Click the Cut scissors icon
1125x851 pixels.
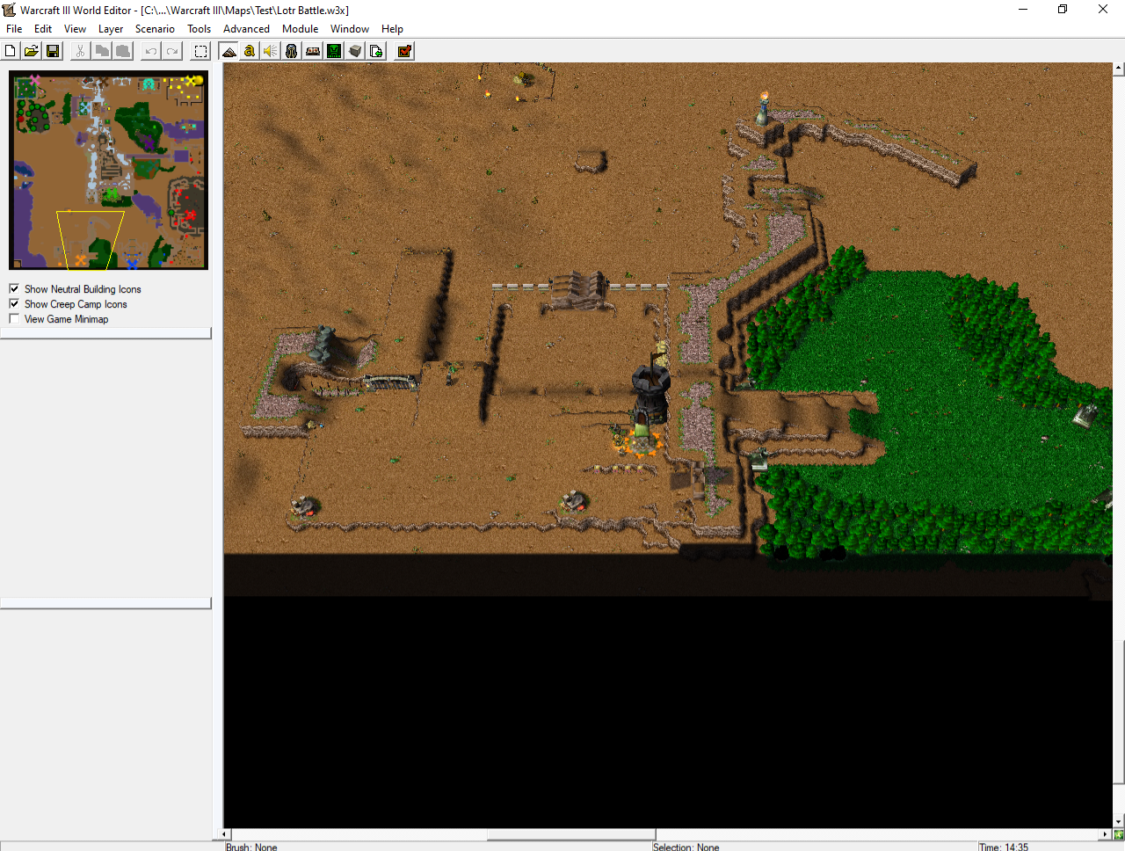click(81, 51)
